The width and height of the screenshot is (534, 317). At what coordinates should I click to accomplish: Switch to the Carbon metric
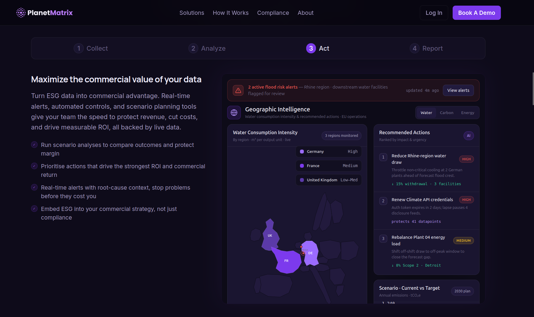(446, 113)
